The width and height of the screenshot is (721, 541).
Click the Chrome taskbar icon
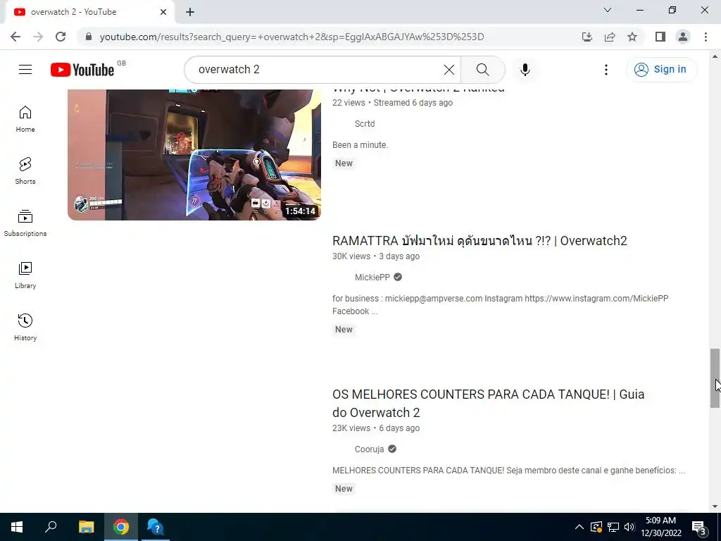coord(121,527)
